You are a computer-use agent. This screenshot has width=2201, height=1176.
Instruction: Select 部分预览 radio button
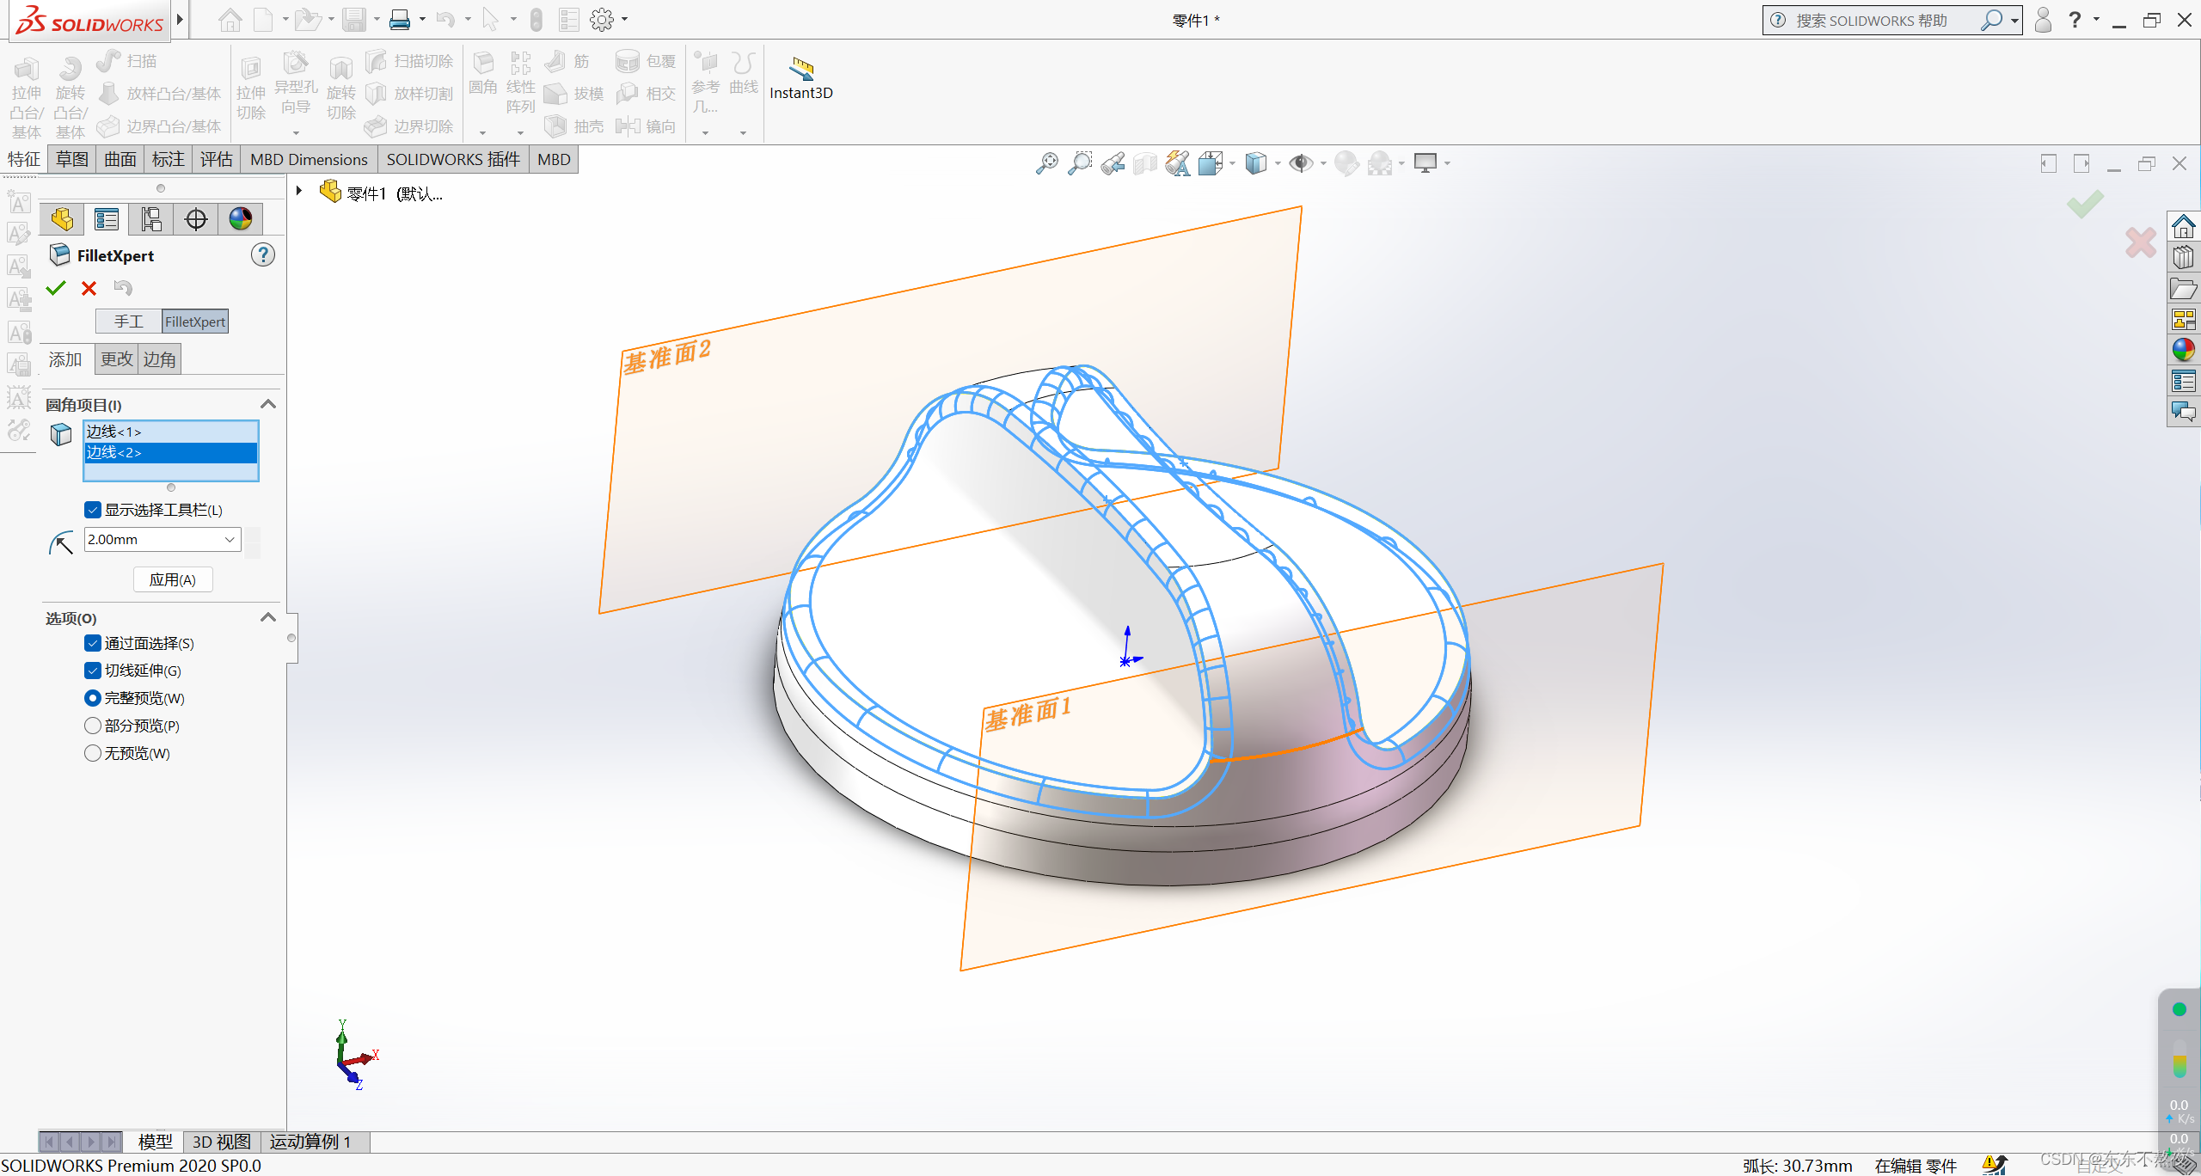pyautogui.click(x=93, y=726)
